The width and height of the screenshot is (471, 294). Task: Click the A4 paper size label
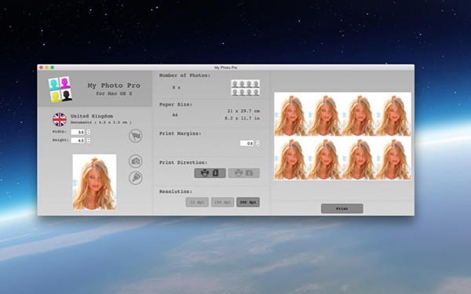175,114
